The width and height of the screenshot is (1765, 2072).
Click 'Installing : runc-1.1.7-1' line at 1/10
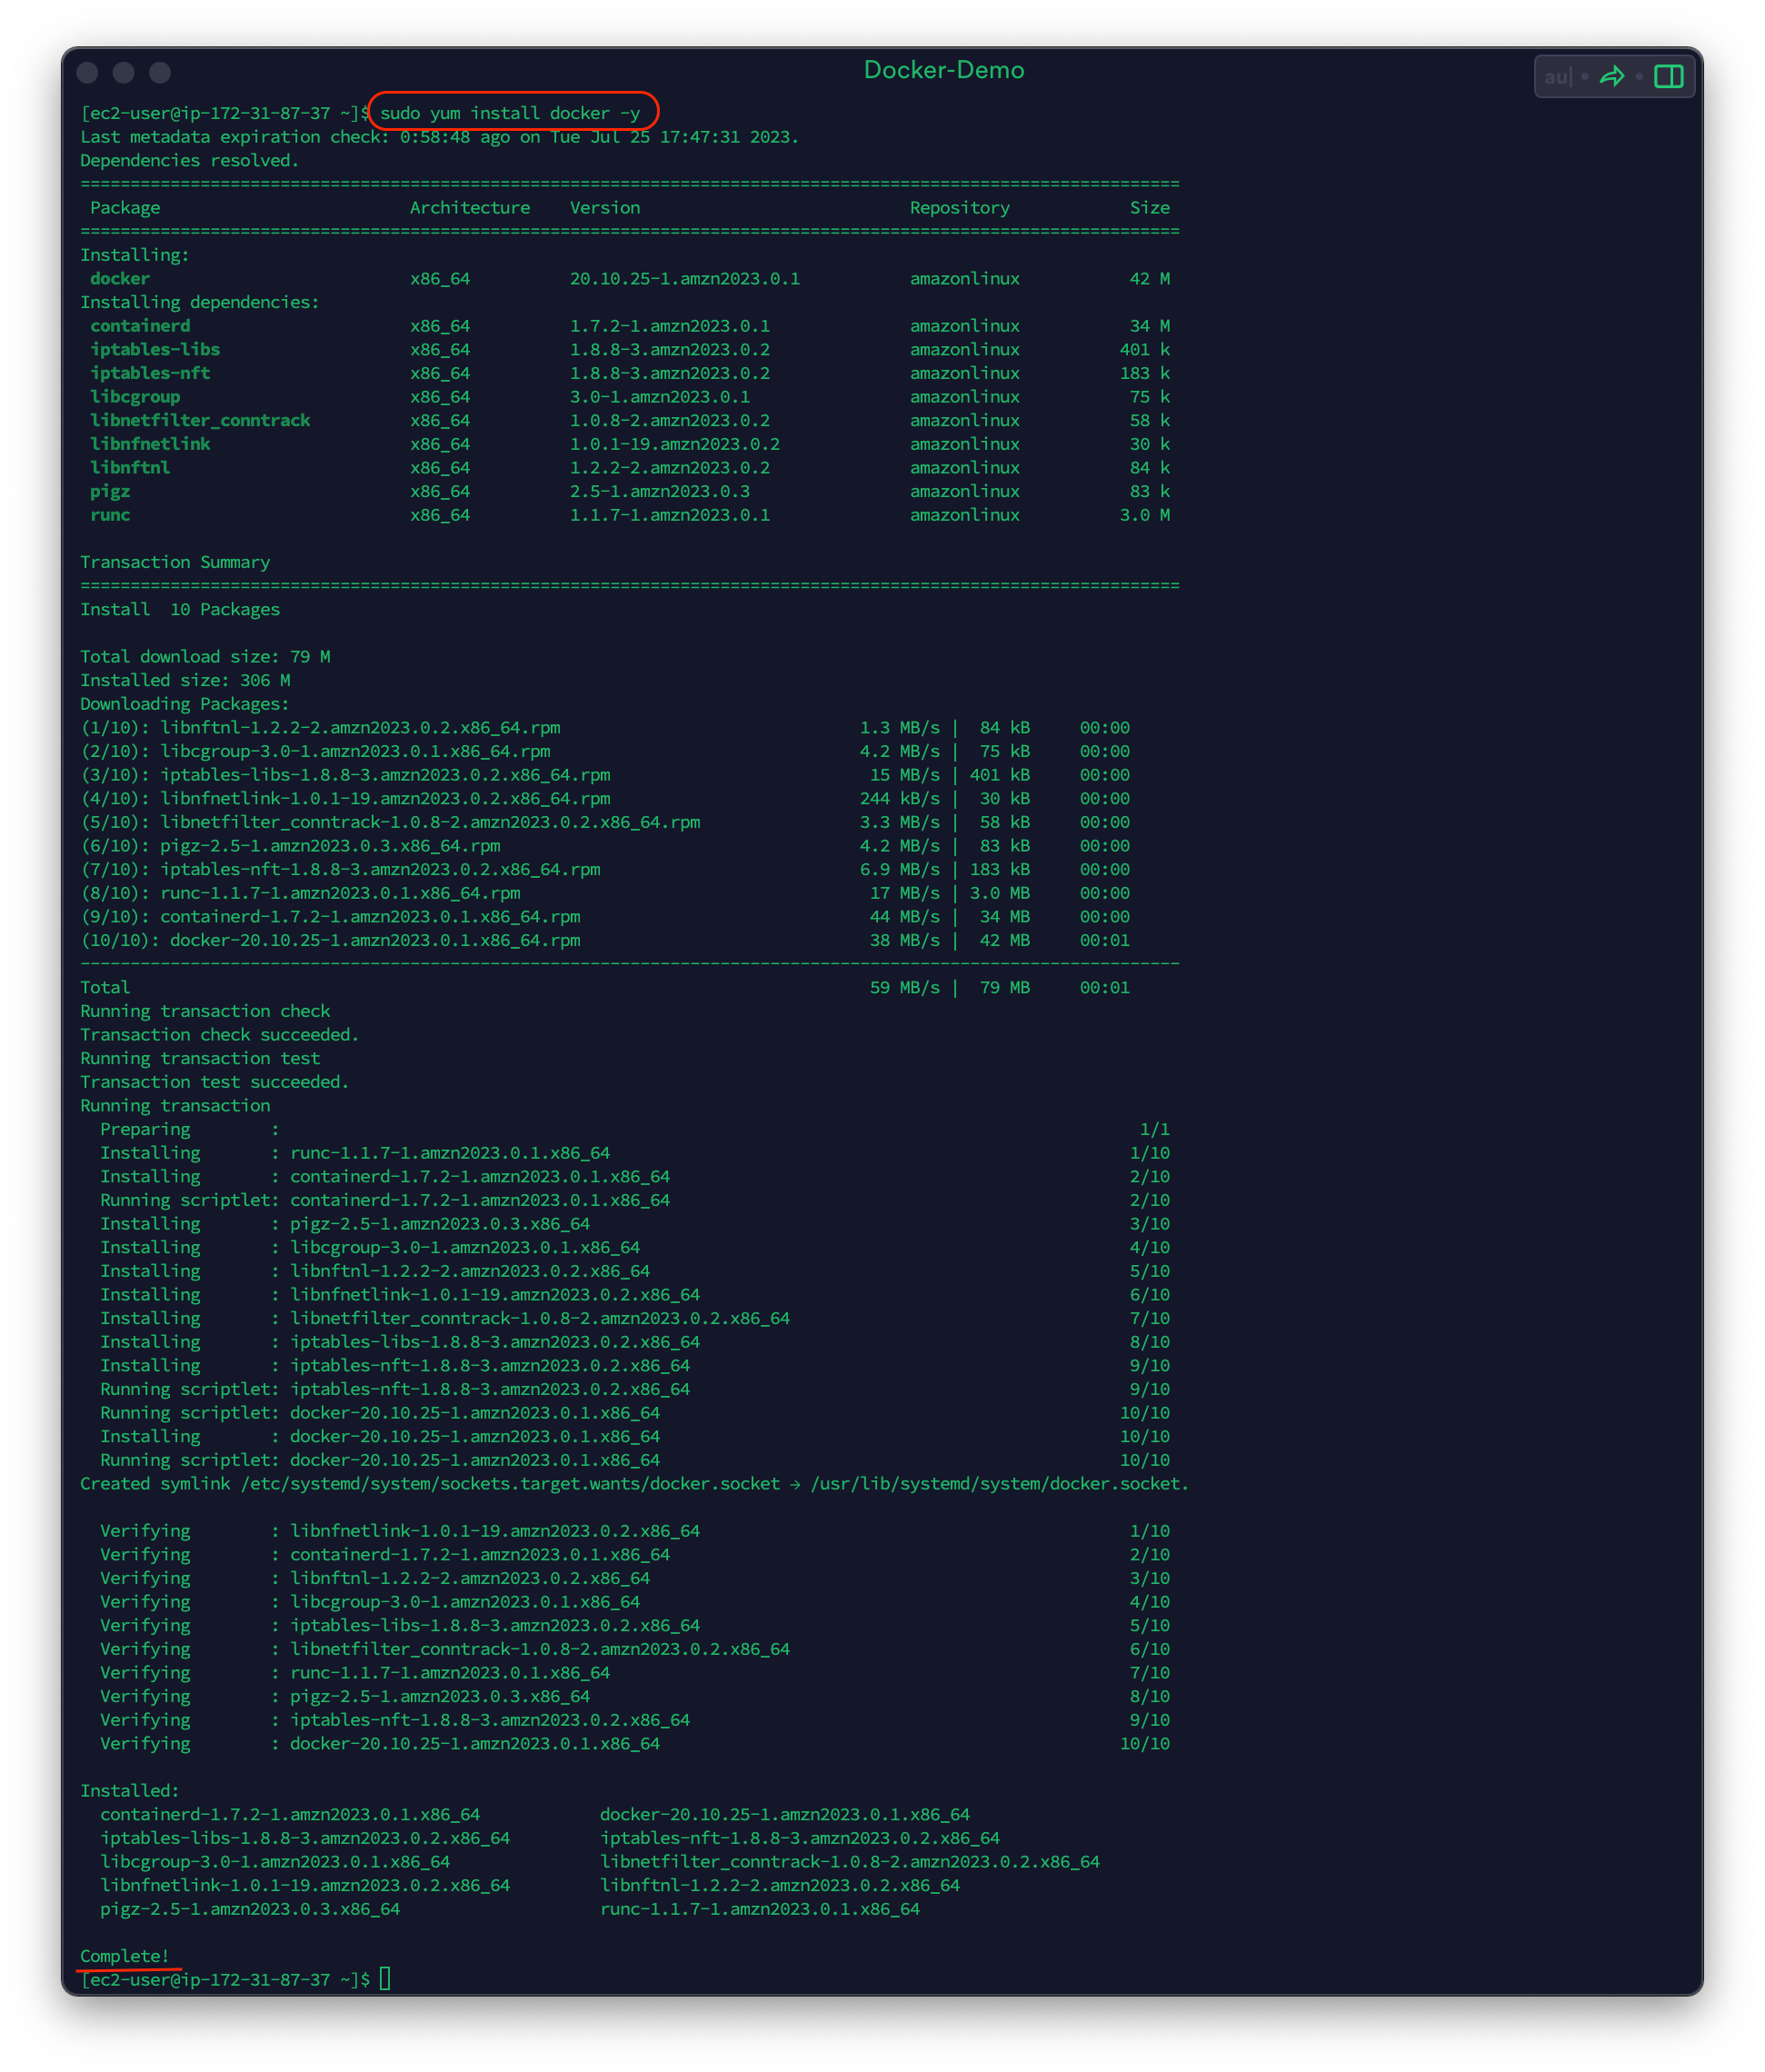click(635, 1153)
